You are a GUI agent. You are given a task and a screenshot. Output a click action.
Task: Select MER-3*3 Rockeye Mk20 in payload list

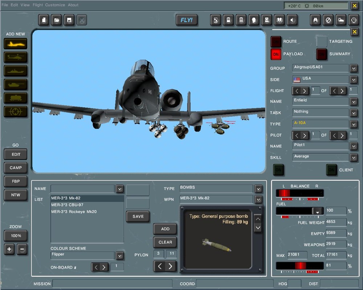coord(87,212)
